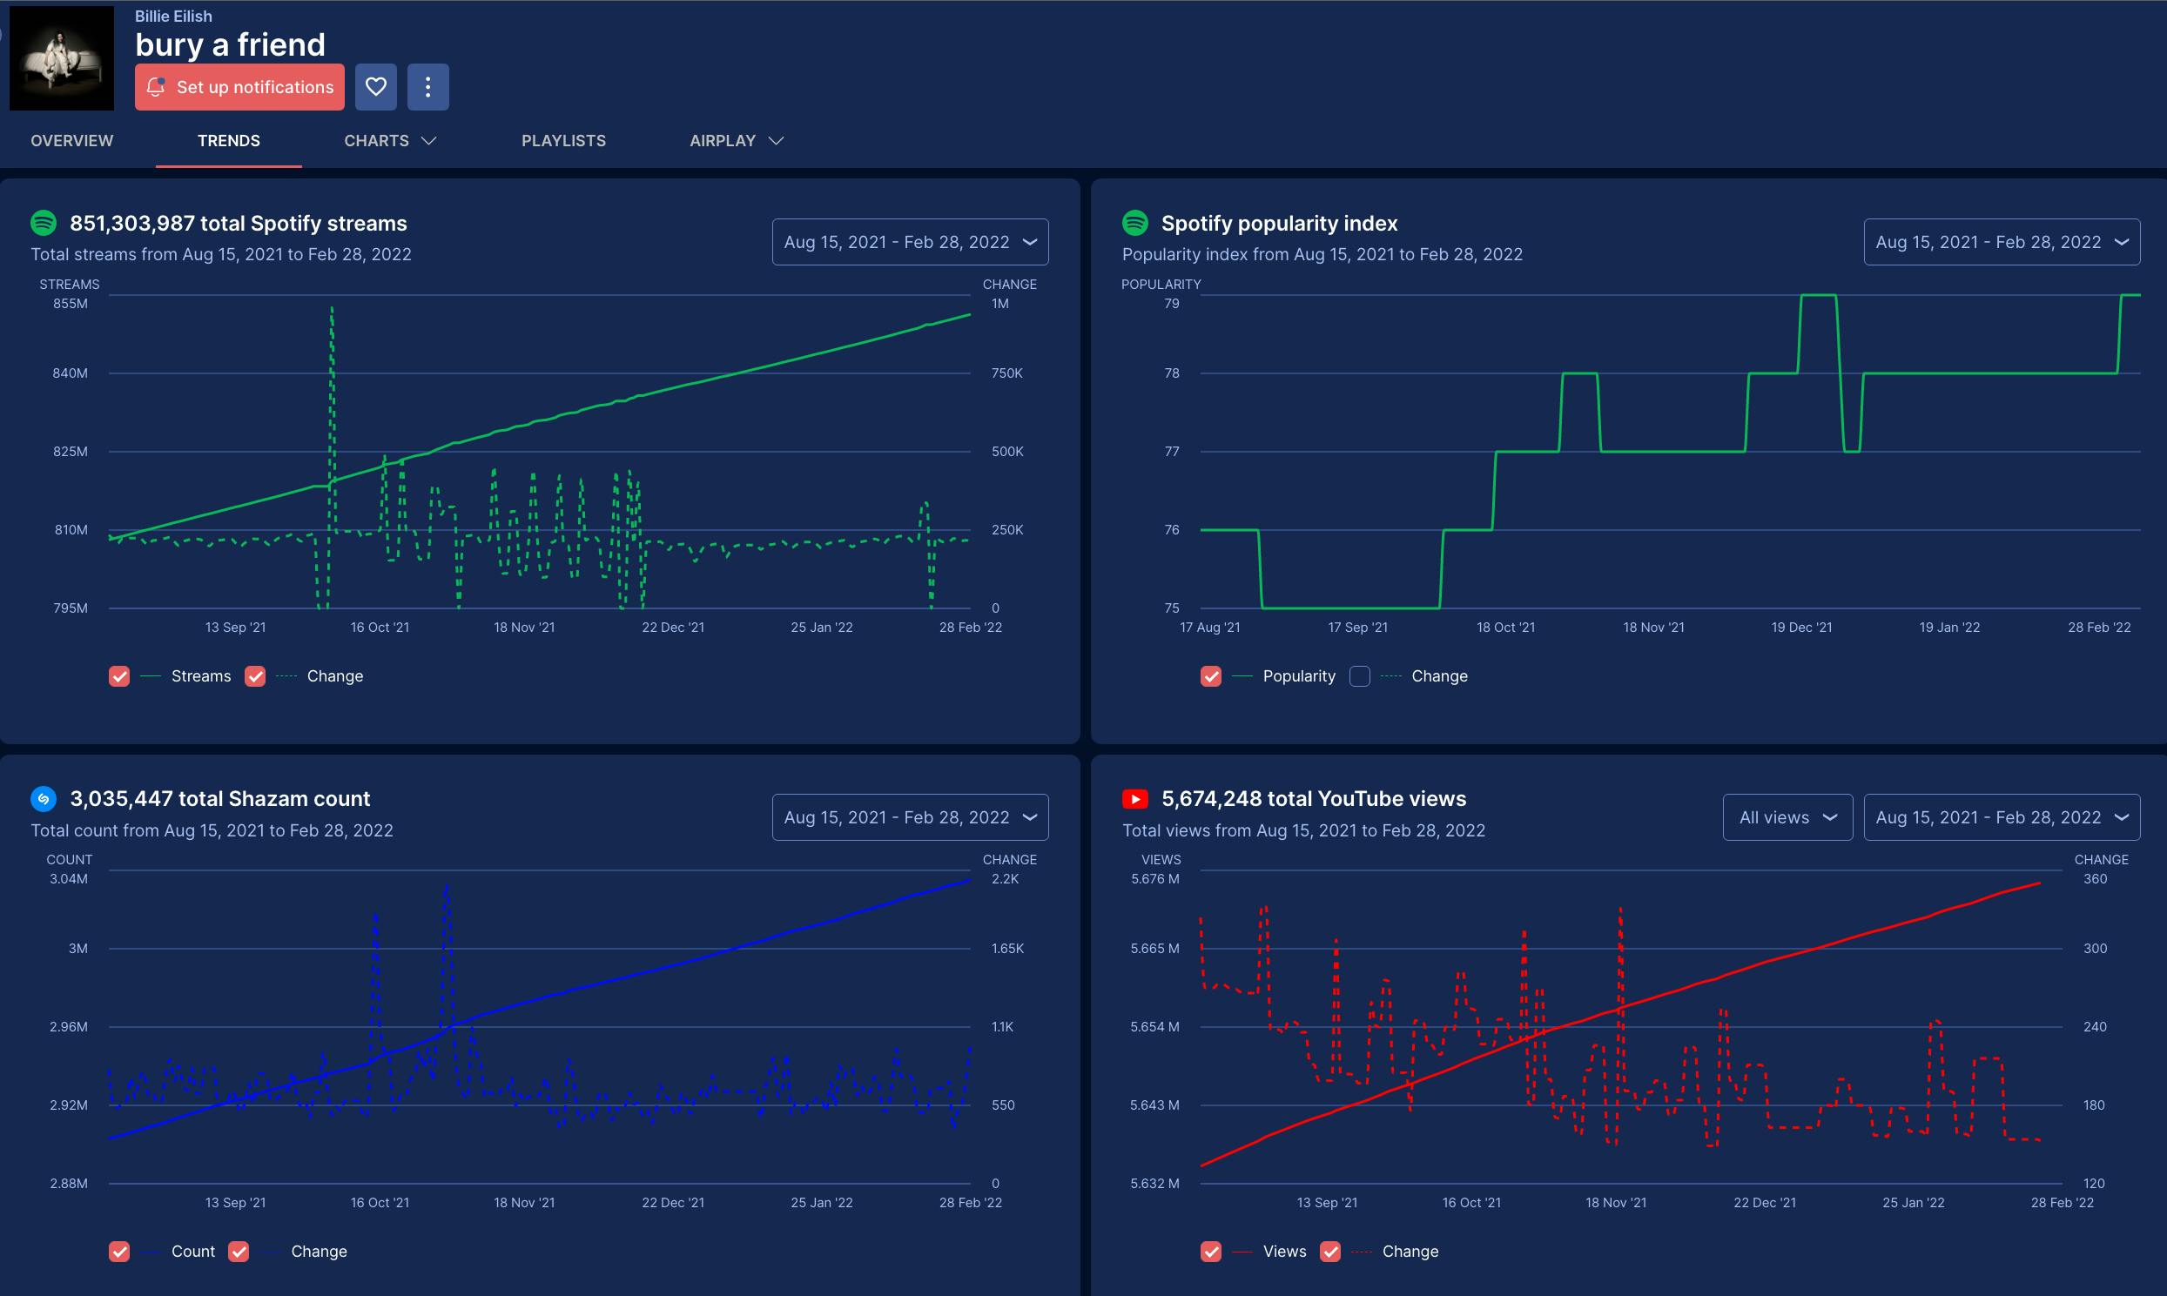
Task: Click the heart favorite icon
Action: 375,86
